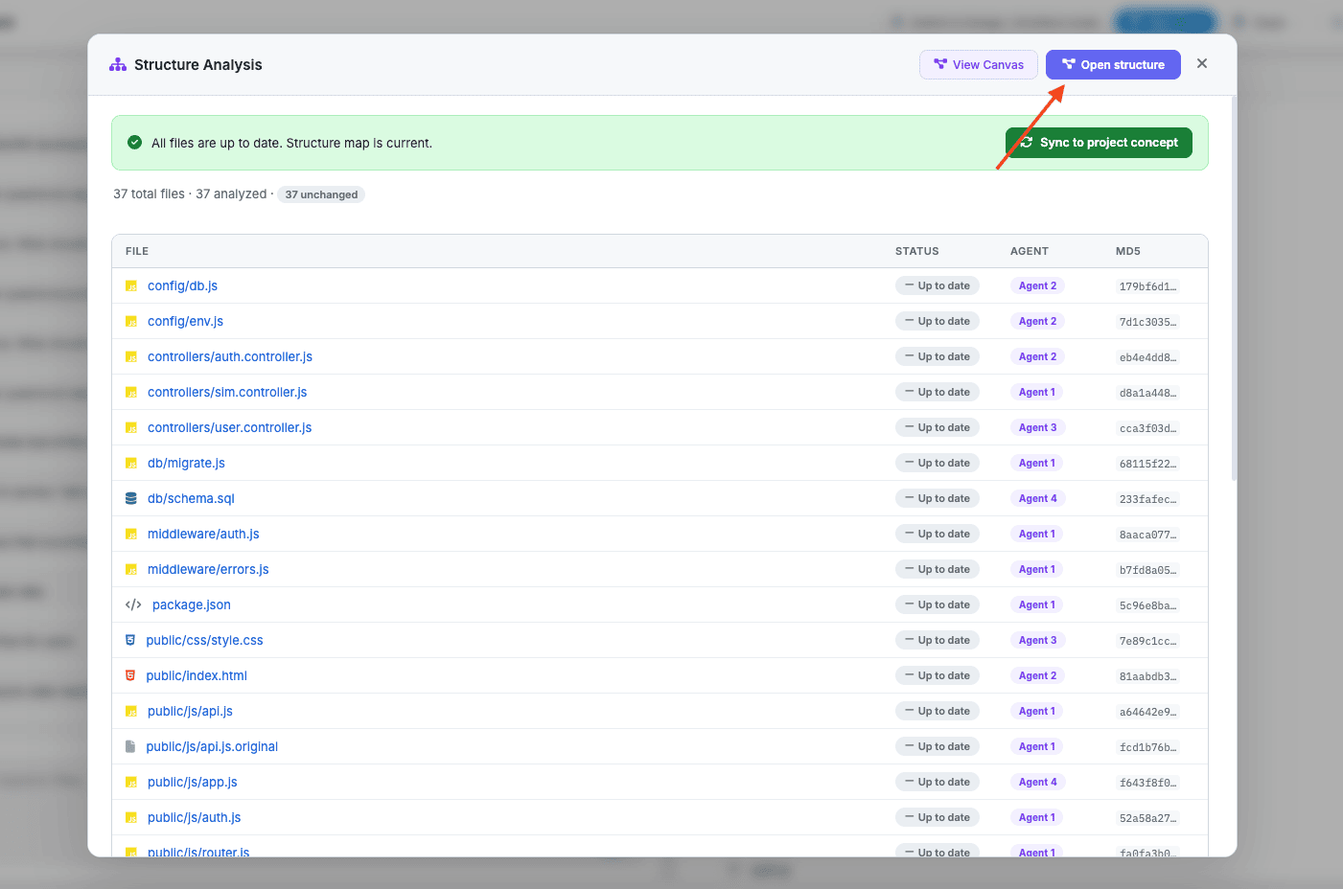
Task: Open the package.json file link
Action: coord(192,605)
